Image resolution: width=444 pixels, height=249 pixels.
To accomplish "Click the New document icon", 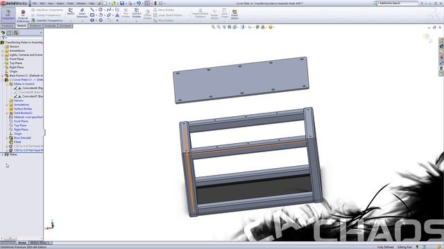I will pos(105,3).
